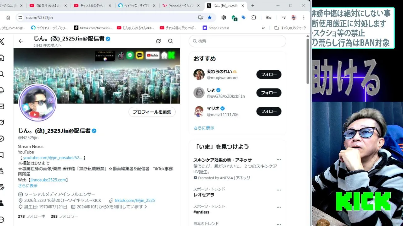Open ツイキャス - ライブでつ... bookmark
Viewport: 403px width, 226px height.
pos(49,28)
